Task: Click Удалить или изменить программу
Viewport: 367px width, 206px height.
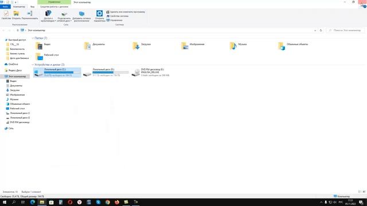Action: click(x=126, y=11)
